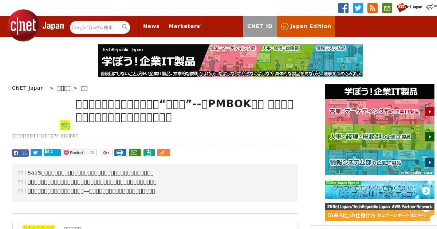437x229 pixels.
Task: Open the CNET_ID menu
Action: coord(260,26)
